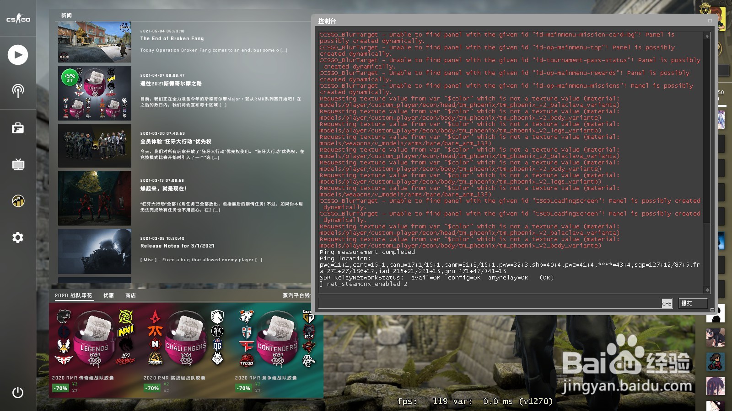Click the console vertical scrollbar thumb
732x411 pixels.
point(707,253)
